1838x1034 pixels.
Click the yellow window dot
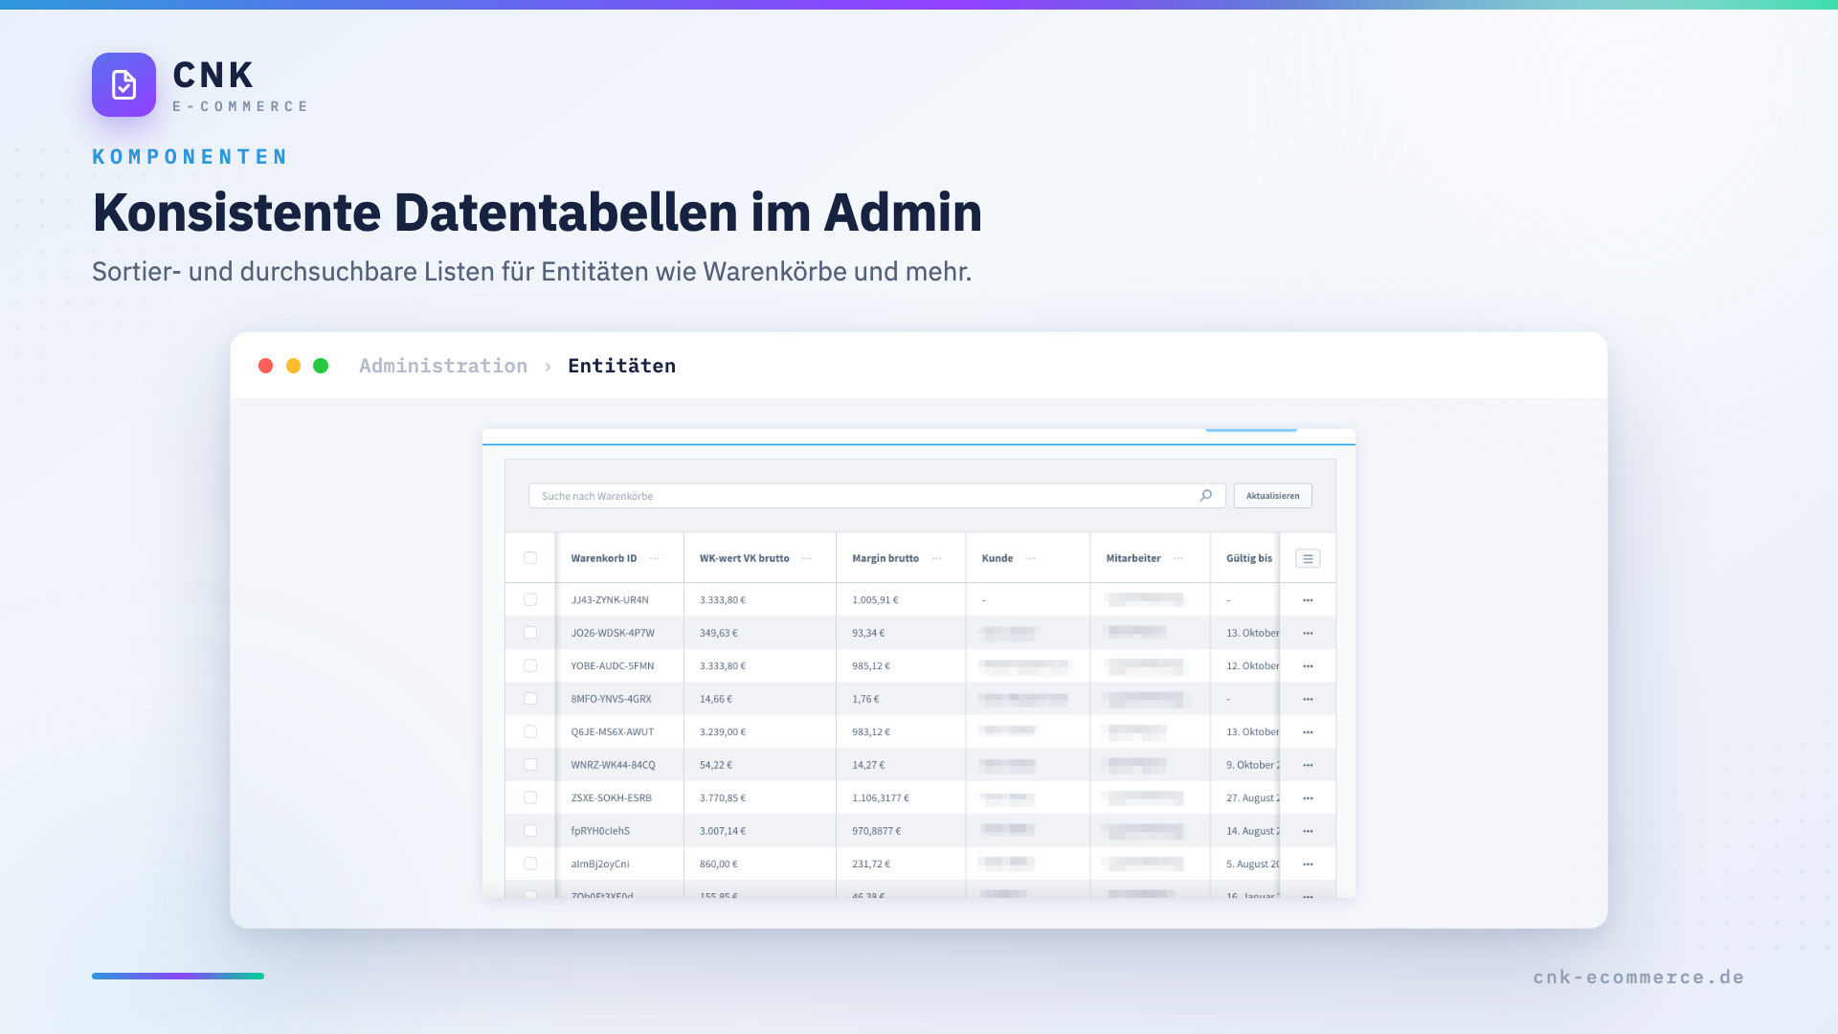(x=294, y=366)
